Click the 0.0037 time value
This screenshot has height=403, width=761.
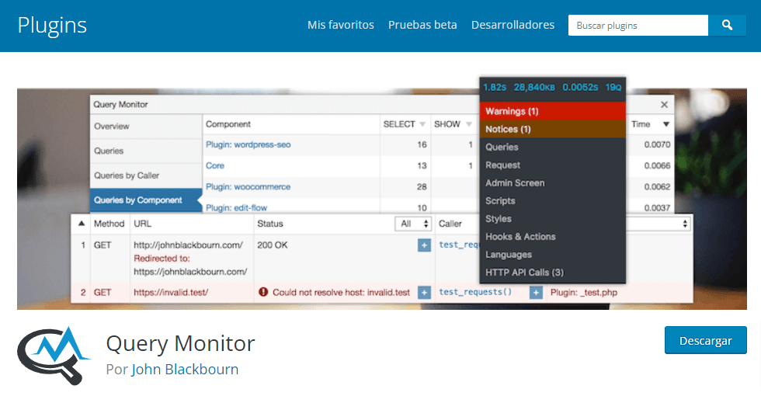coord(657,208)
